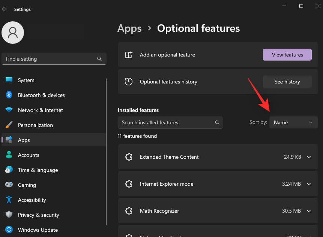323x237 pixels.
Task: Click the Time & language globe icon
Action: tap(9, 170)
